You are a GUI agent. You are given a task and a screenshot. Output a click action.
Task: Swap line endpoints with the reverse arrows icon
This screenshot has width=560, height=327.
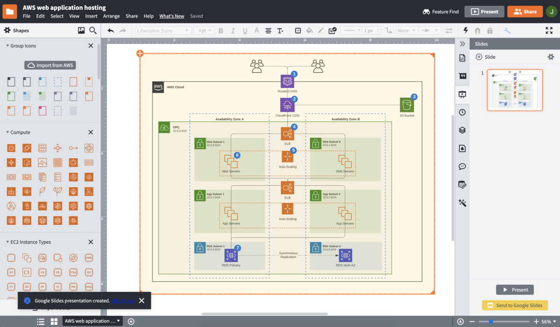pos(448,31)
